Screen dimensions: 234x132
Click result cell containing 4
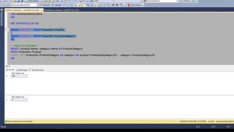click(19, 100)
